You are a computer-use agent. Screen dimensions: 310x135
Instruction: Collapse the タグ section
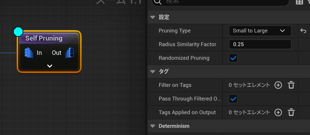click(153, 72)
